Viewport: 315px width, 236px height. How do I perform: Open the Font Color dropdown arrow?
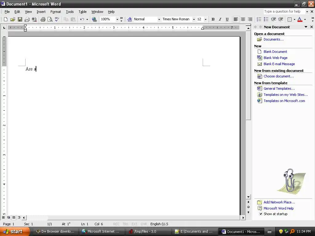[305, 19]
